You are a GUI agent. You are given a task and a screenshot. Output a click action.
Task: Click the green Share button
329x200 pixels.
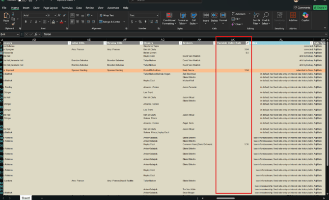coord(320,7)
